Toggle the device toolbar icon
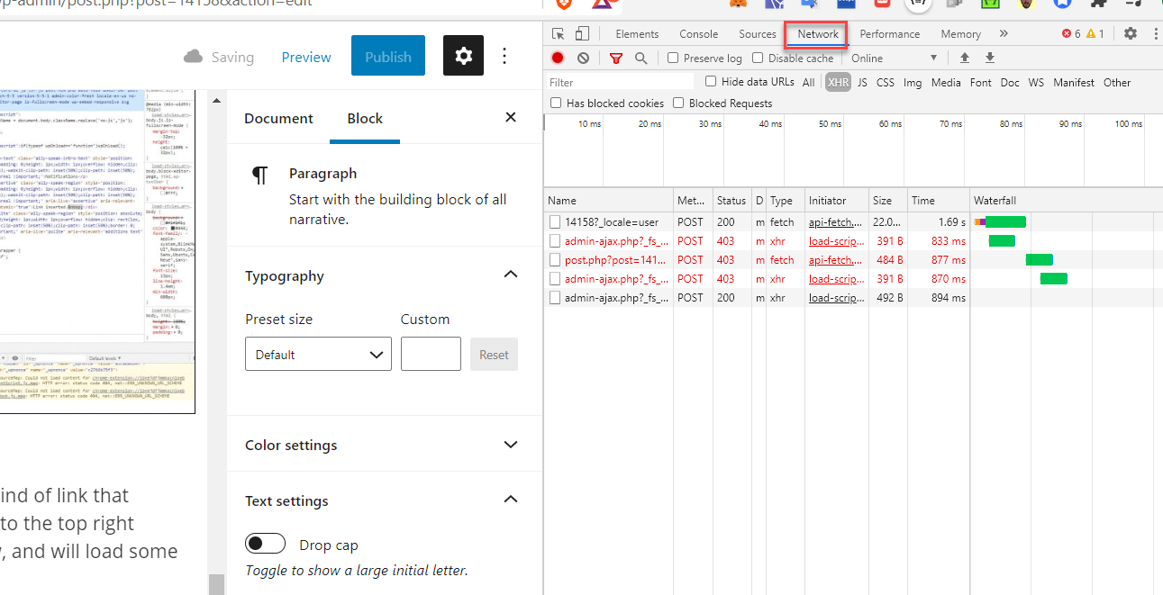Image resolution: width=1163 pixels, height=595 pixels. [x=582, y=34]
